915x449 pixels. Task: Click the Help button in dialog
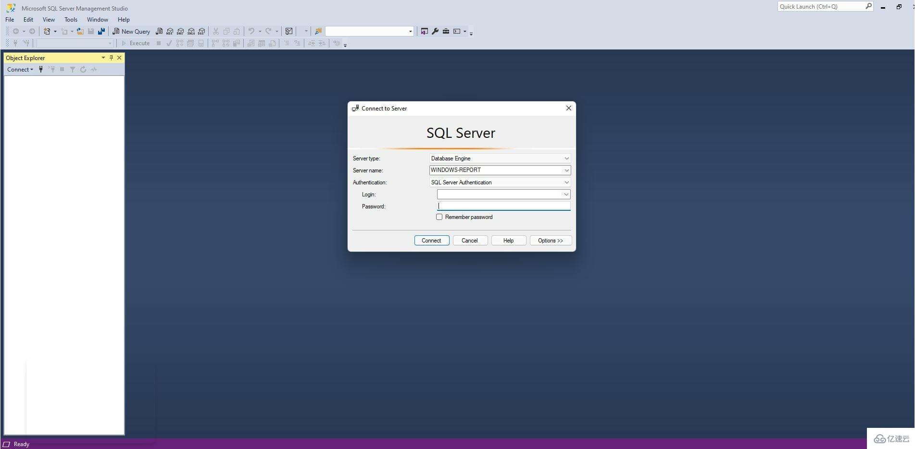coord(508,241)
